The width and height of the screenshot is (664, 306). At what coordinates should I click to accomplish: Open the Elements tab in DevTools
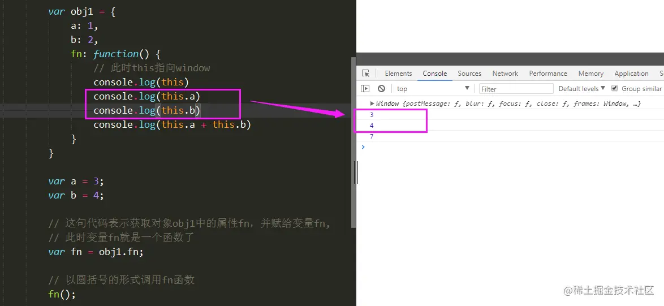398,73
